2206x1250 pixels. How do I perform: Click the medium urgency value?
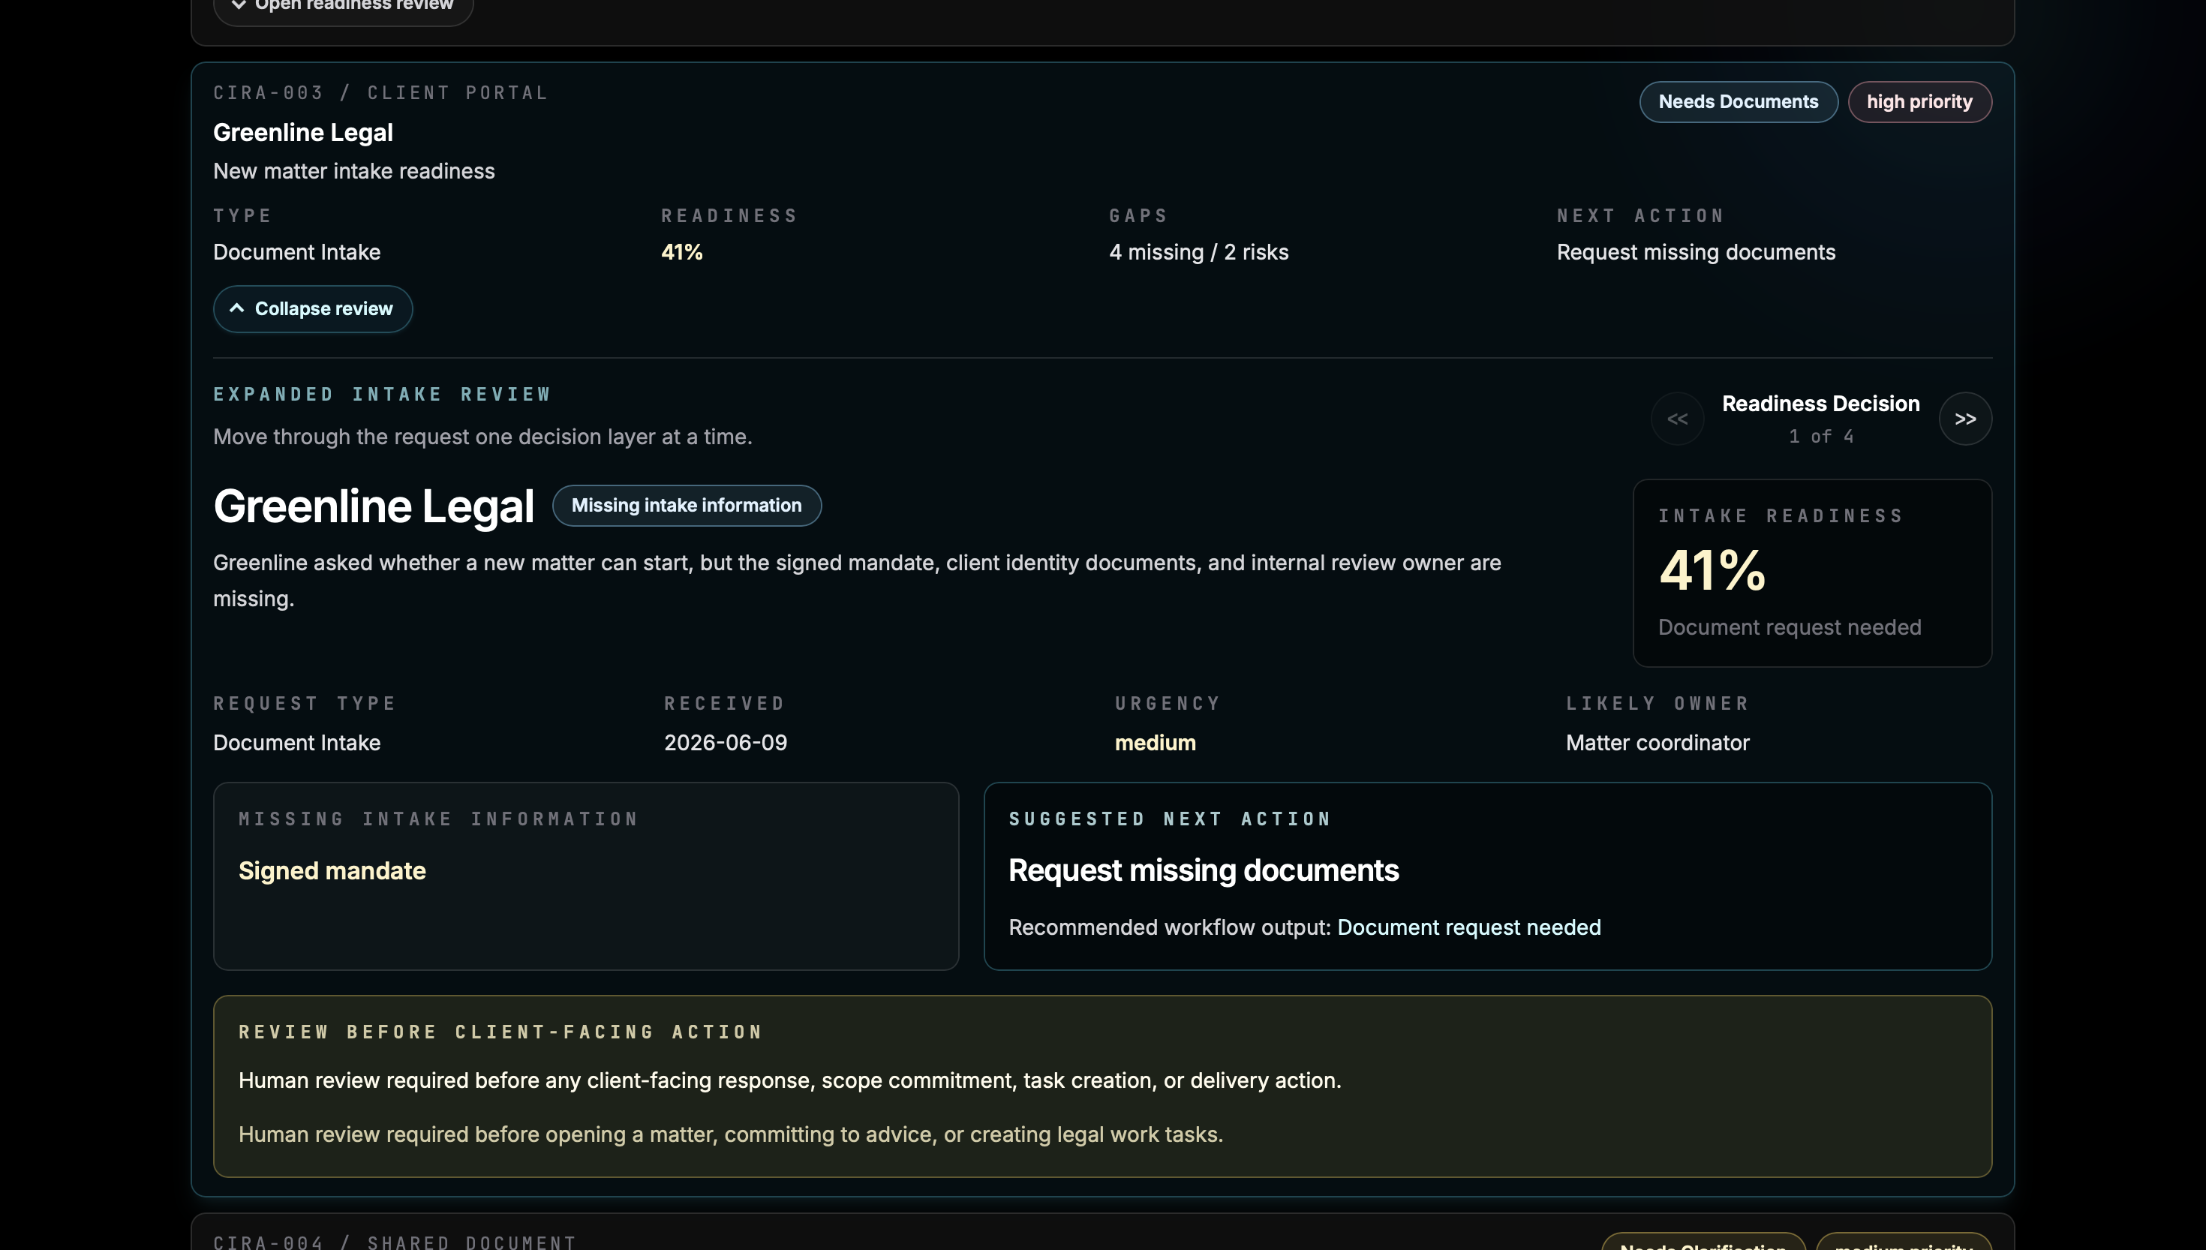(x=1155, y=744)
